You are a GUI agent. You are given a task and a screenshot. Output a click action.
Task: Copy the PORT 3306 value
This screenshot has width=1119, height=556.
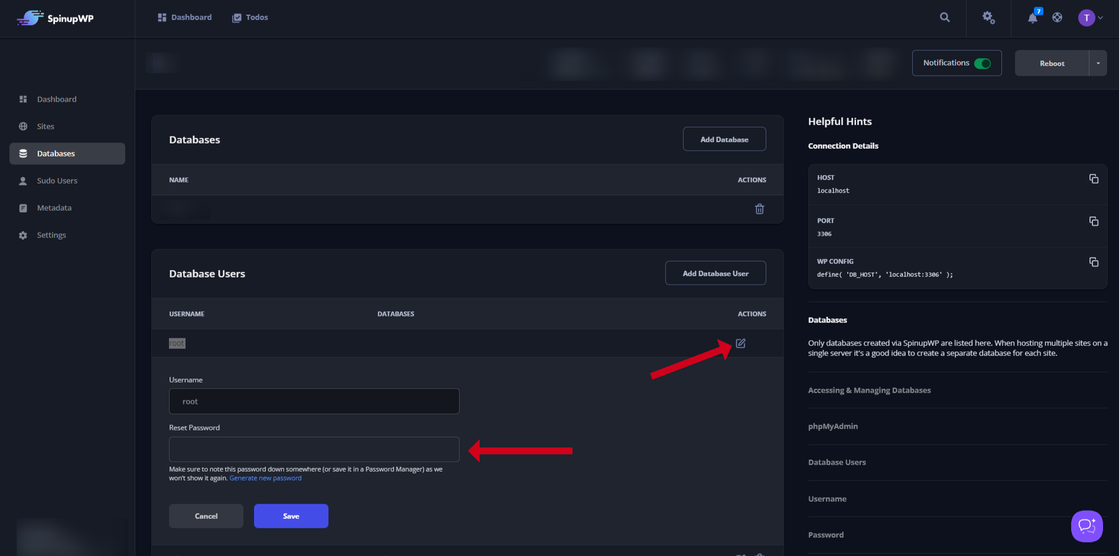1094,221
